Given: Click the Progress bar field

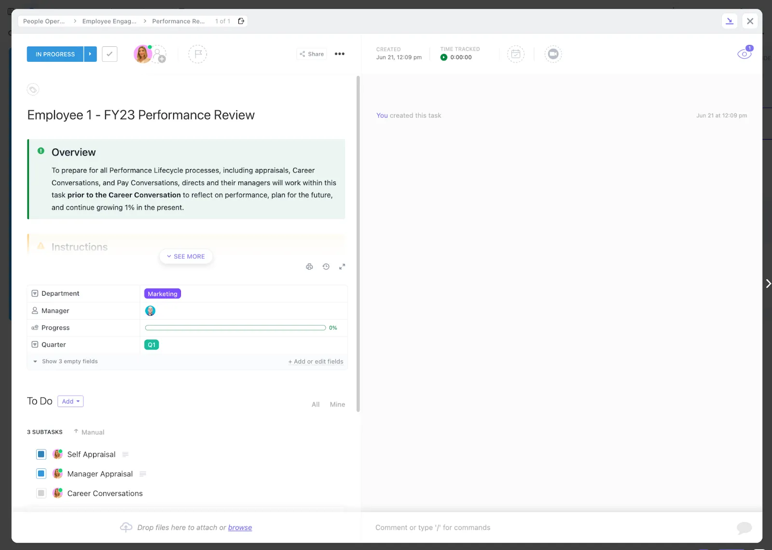Looking at the screenshot, I should pyautogui.click(x=235, y=328).
